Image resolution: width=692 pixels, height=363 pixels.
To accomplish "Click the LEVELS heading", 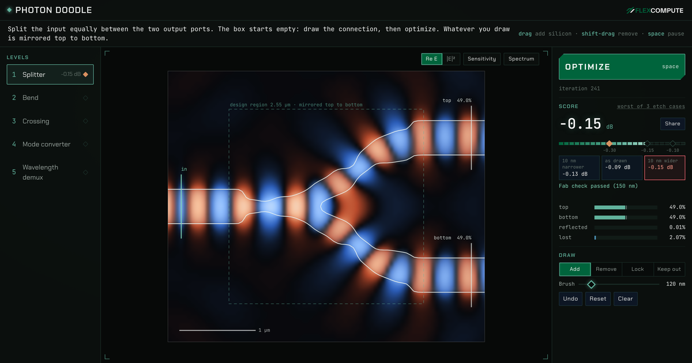I will [x=18, y=58].
